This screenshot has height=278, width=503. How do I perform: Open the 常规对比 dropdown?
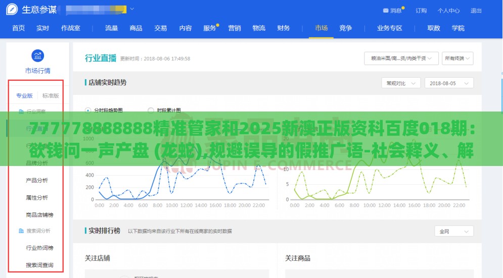click(x=401, y=83)
